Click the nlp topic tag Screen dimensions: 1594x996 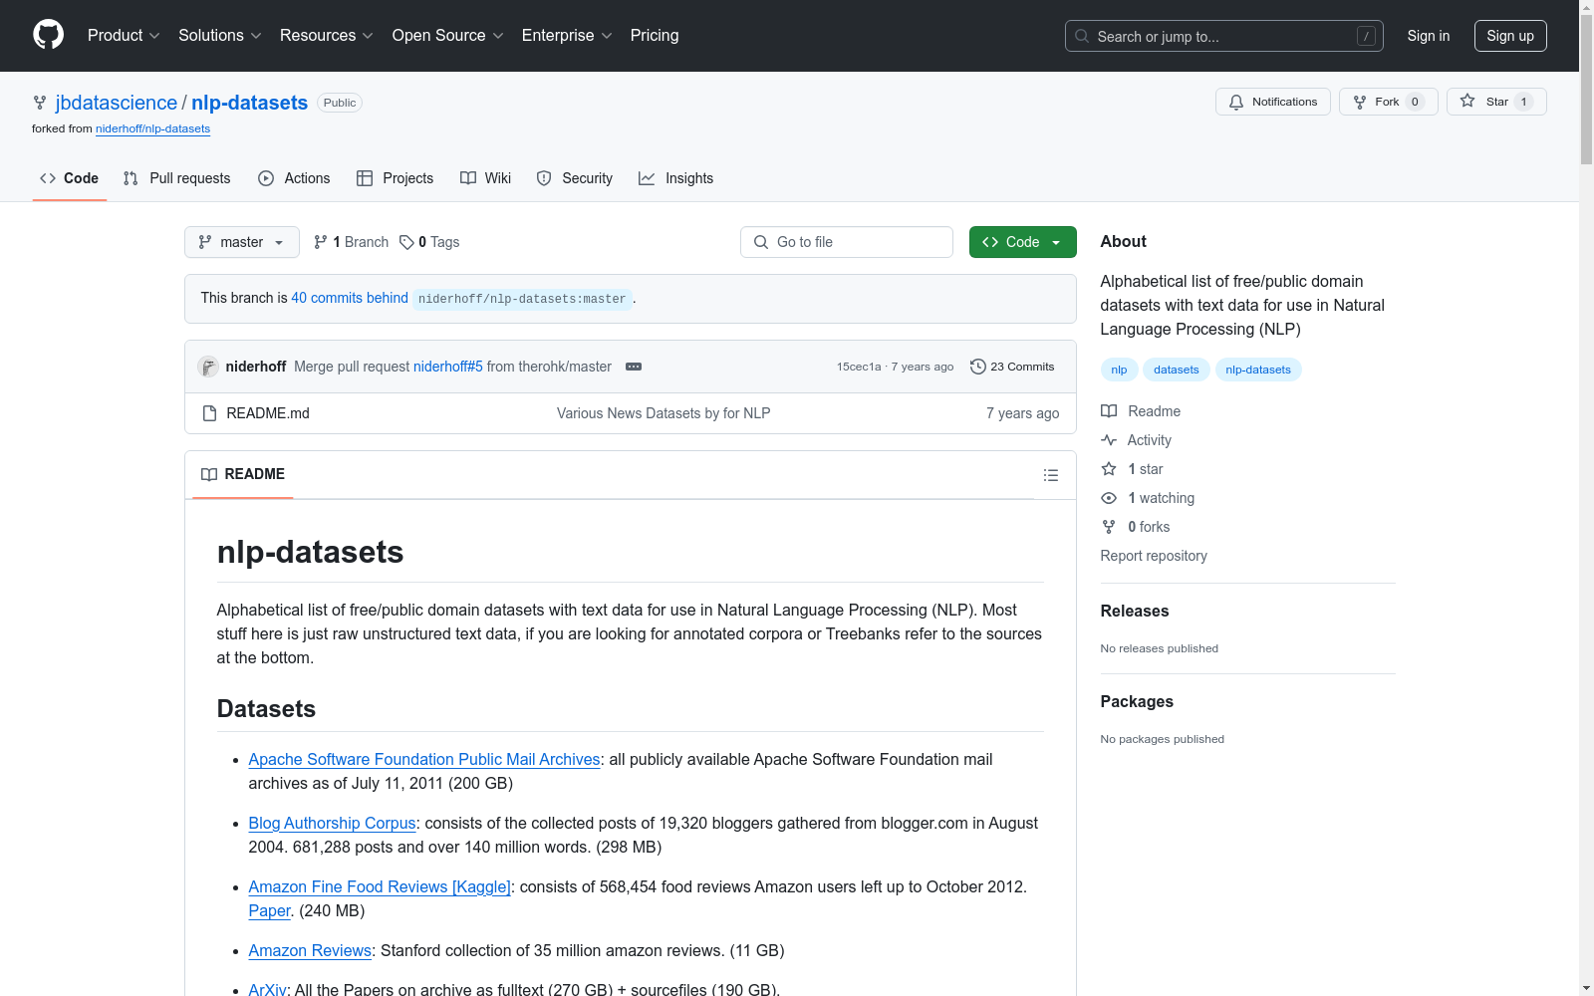coord(1120,370)
